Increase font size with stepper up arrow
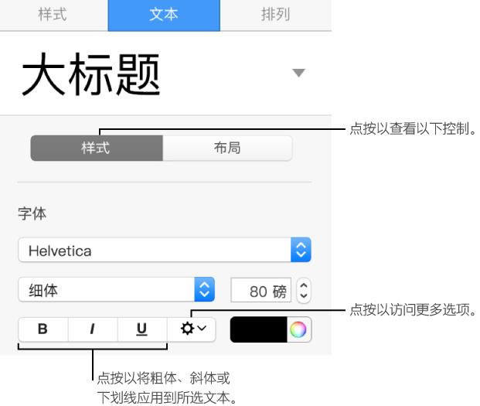480x406 pixels. [x=304, y=286]
